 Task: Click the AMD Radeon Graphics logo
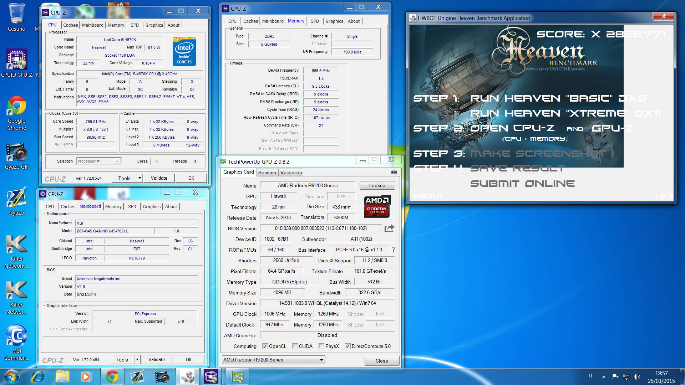click(x=377, y=206)
